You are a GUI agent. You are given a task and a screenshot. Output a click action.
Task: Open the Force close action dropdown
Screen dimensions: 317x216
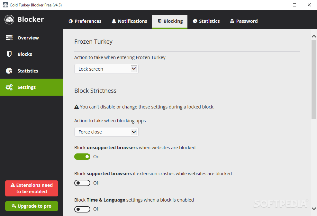click(x=106, y=132)
